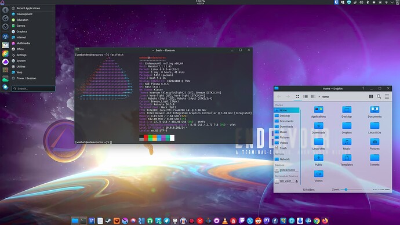Click the white color swatch in Konsole
This screenshot has width=400, height=225.
(172, 138)
